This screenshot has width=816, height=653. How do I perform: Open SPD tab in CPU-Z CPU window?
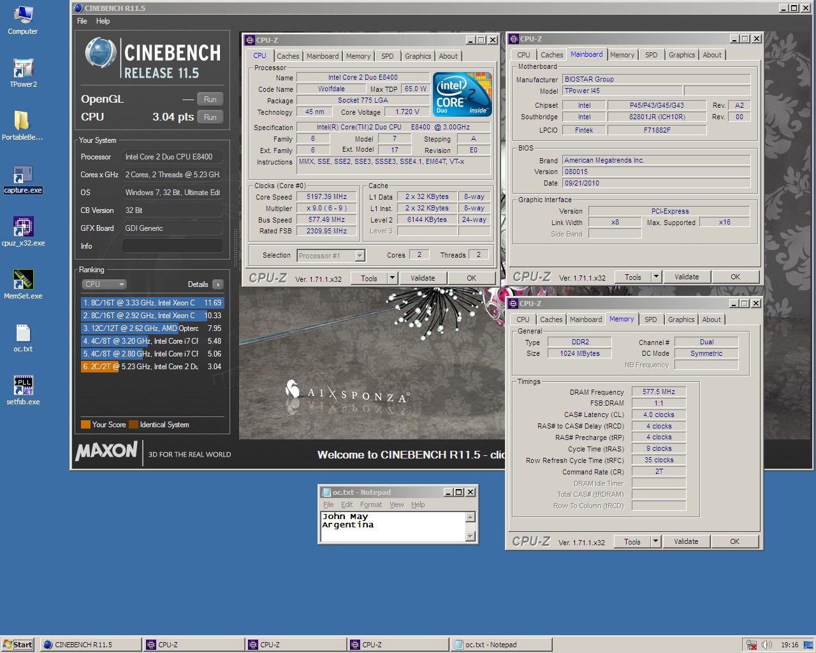(388, 56)
